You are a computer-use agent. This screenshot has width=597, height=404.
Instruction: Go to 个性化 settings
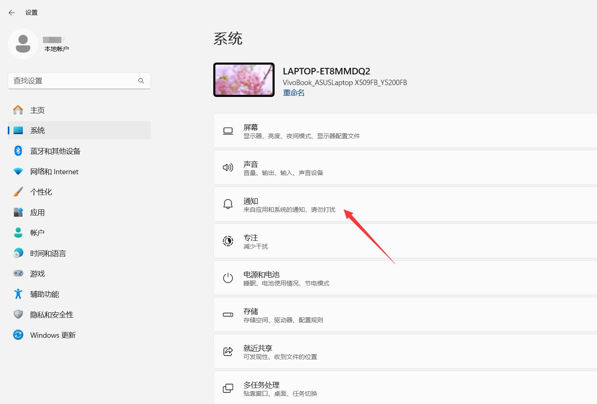tap(79, 192)
